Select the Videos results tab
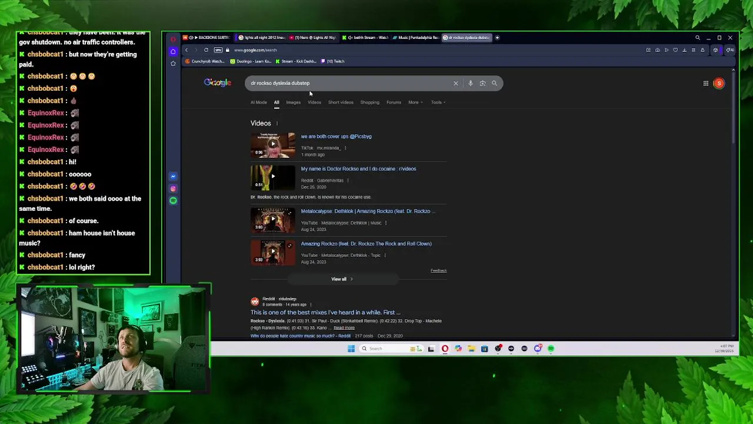 [x=314, y=102]
